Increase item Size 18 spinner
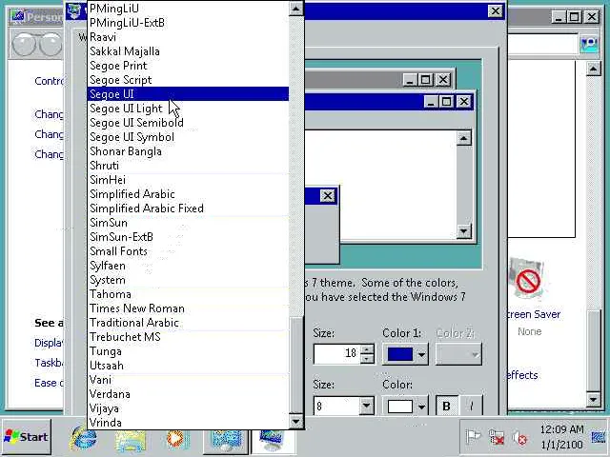610x457 pixels. (367, 349)
